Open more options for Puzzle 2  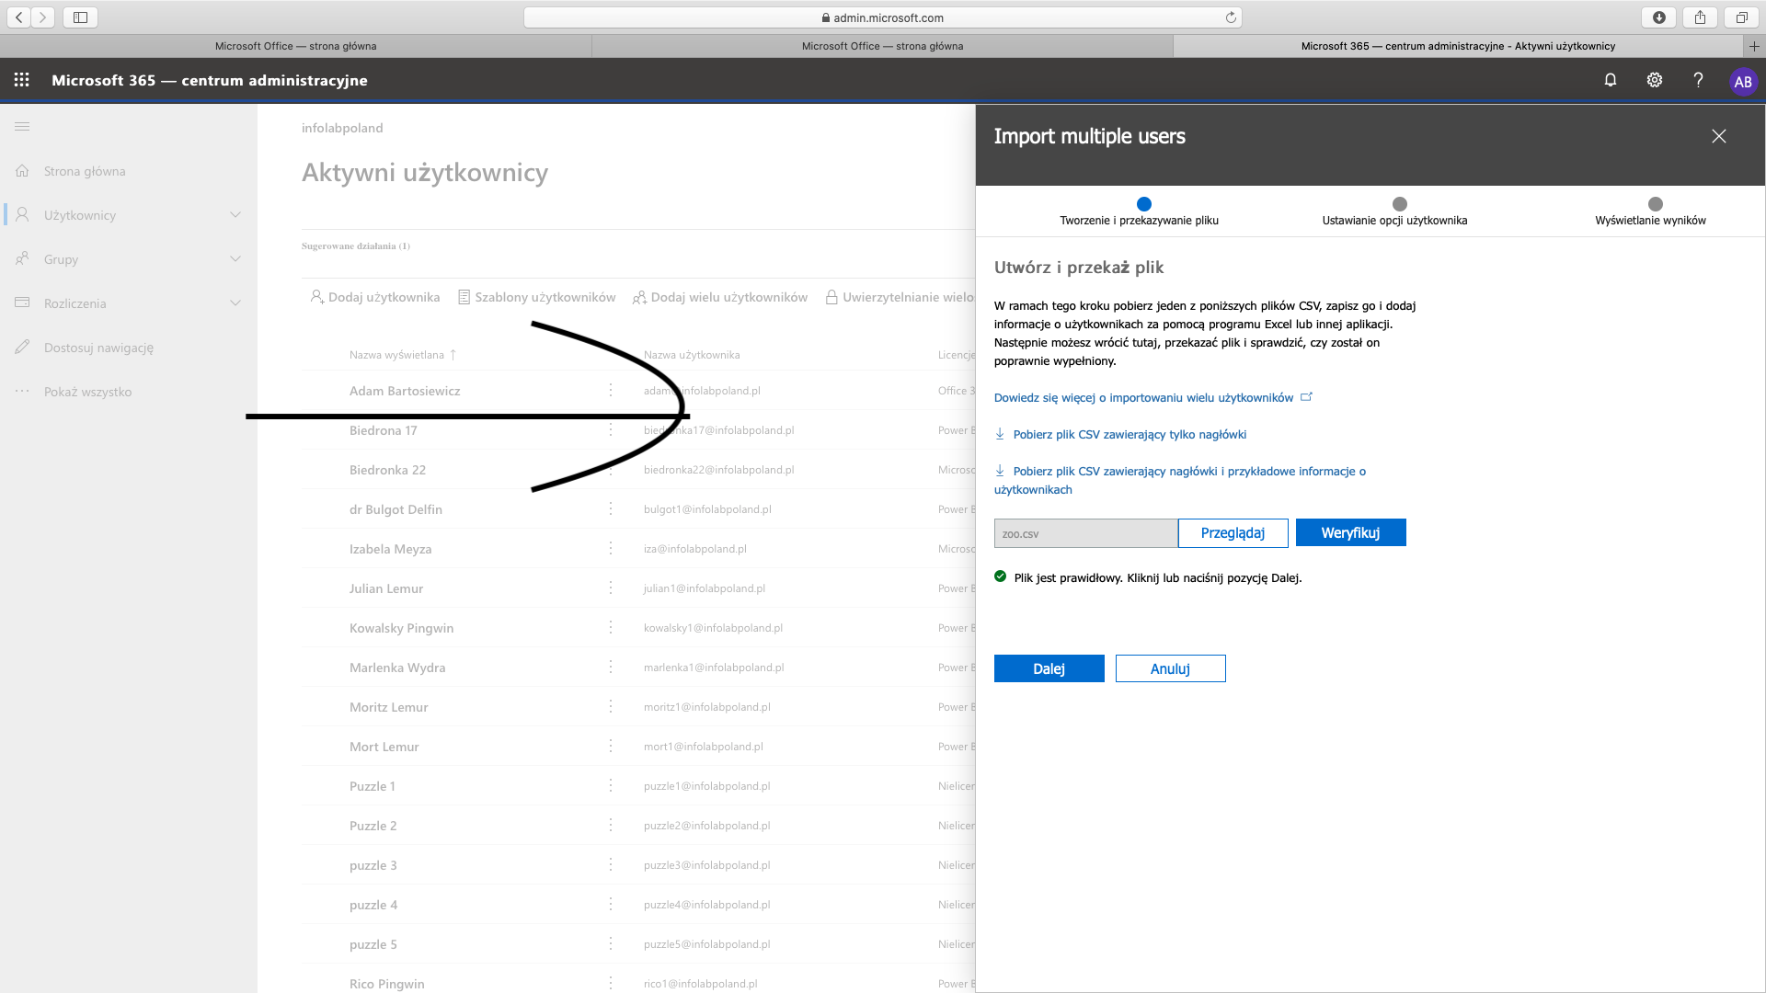tap(611, 826)
